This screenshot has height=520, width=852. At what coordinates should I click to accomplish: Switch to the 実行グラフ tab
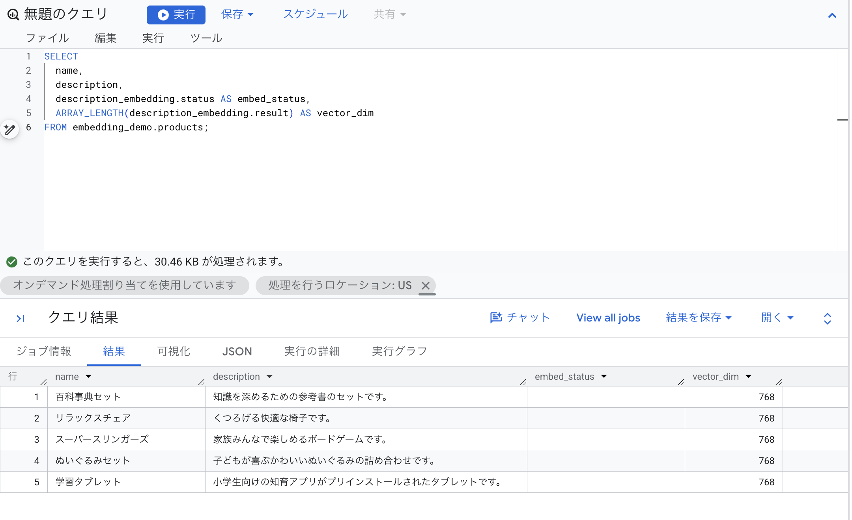400,351
